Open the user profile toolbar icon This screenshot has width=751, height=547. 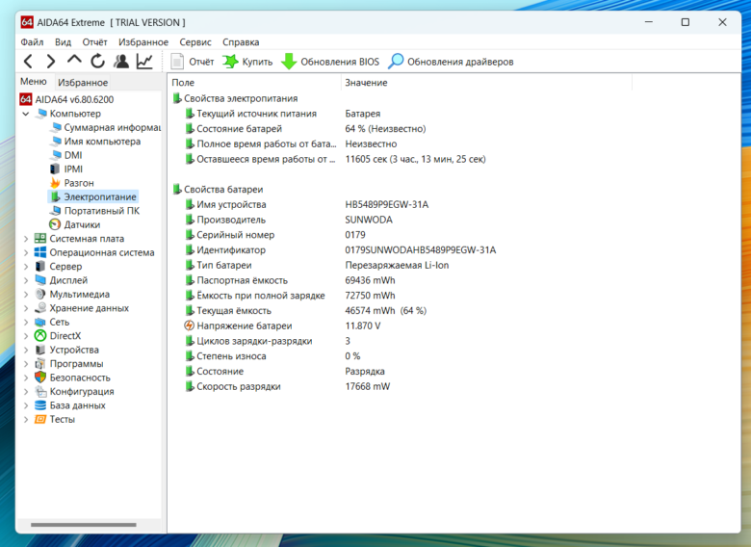[x=121, y=62]
